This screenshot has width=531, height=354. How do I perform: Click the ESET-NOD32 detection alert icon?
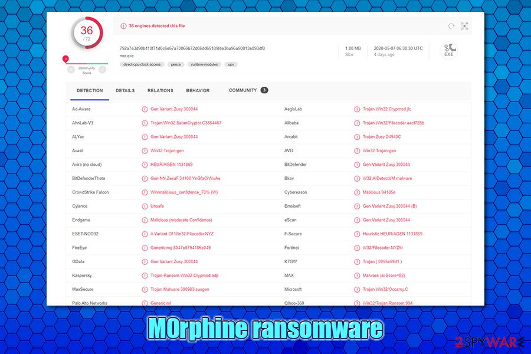point(145,234)
